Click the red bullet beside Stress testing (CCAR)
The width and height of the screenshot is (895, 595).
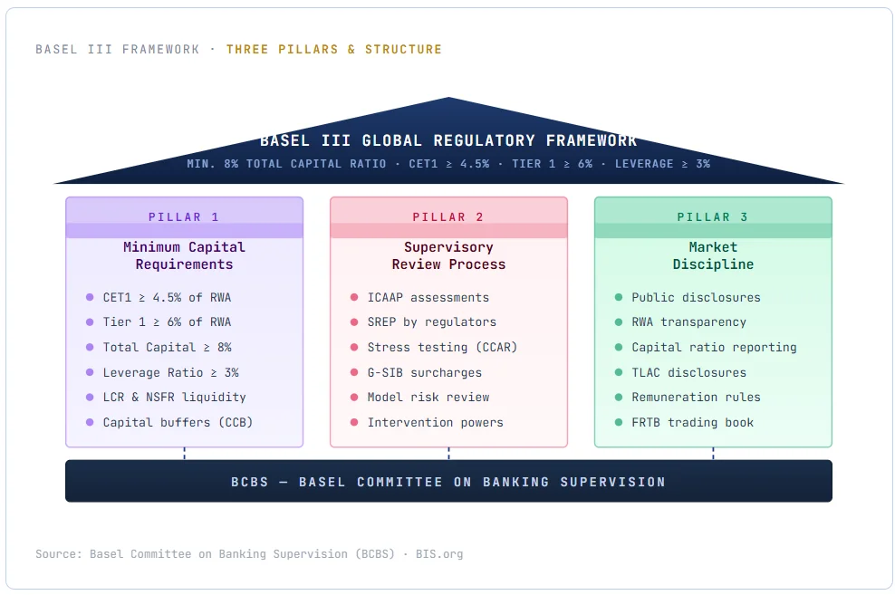click(354, 347)
